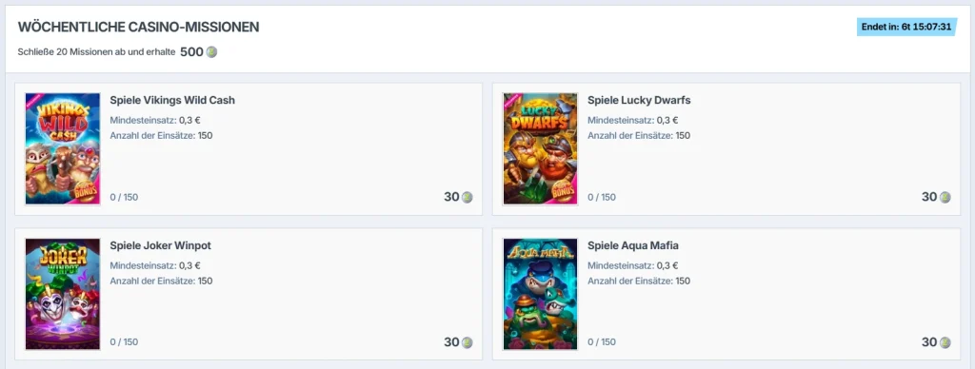This screenshot has width=975, height=369.
Task: Click the coin icon in Aqua Mafia card
Action: [945, 342]
